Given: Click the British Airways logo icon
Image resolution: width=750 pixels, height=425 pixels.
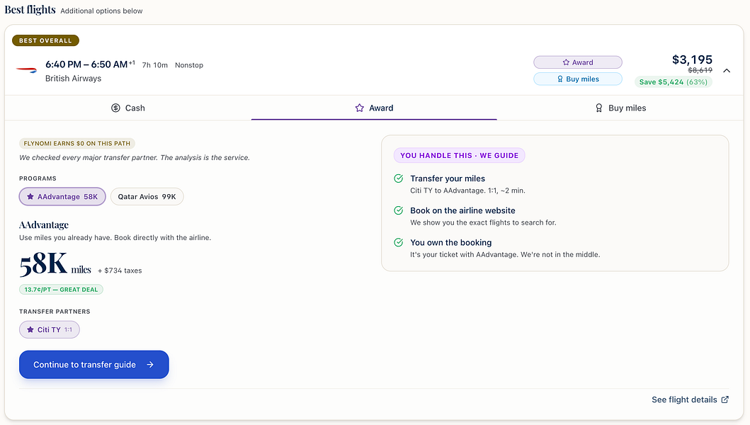Looking at the screenshot, I should coord(26,70).
